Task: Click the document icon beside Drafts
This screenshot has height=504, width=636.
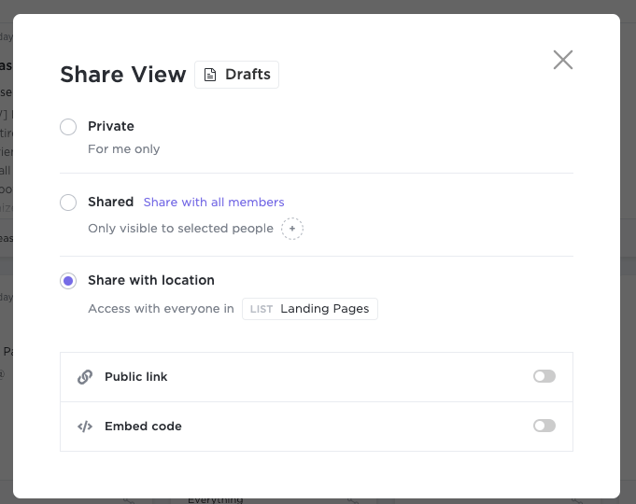Action: 210,75
